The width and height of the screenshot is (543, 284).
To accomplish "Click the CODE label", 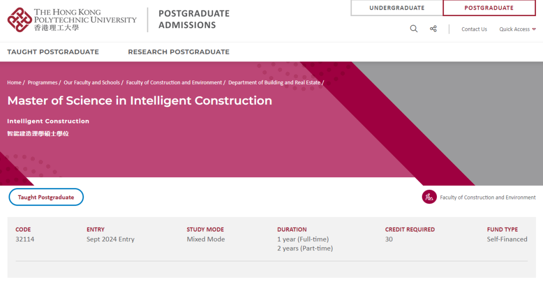I will (23, 230).
